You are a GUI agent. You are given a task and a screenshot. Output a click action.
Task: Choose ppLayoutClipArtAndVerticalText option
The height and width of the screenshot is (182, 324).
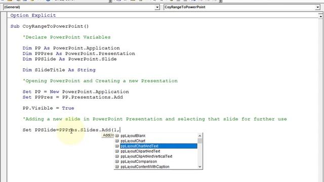point(146,156)
